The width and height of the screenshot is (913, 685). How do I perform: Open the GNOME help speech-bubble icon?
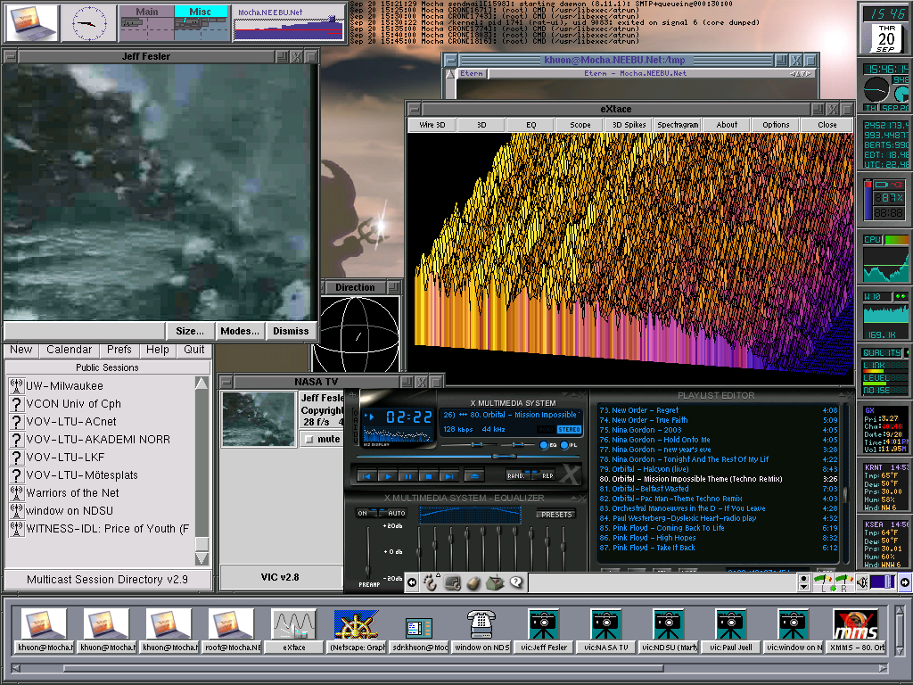[516, 582]
